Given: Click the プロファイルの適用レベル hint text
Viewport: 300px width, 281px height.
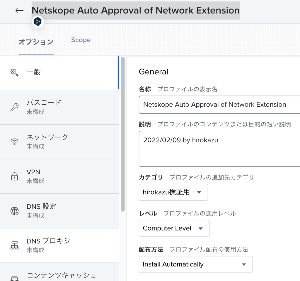Looking at the screenshot, I should tap(200, 213).
